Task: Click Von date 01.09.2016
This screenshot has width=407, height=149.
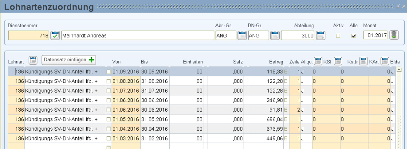Action: click(x=126, y=71)
